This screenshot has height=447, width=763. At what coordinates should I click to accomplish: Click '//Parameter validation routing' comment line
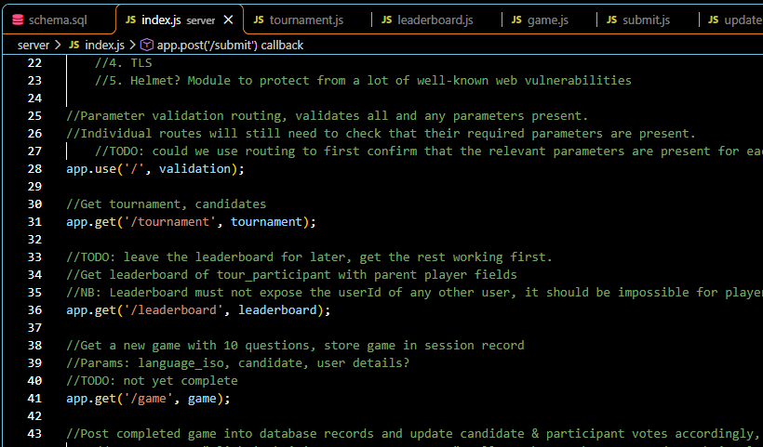pyautogui.click(x=328, y=115)
